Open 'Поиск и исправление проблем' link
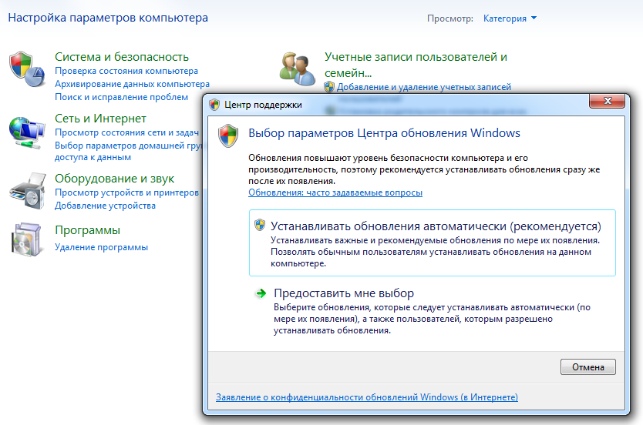 point(121,97)
